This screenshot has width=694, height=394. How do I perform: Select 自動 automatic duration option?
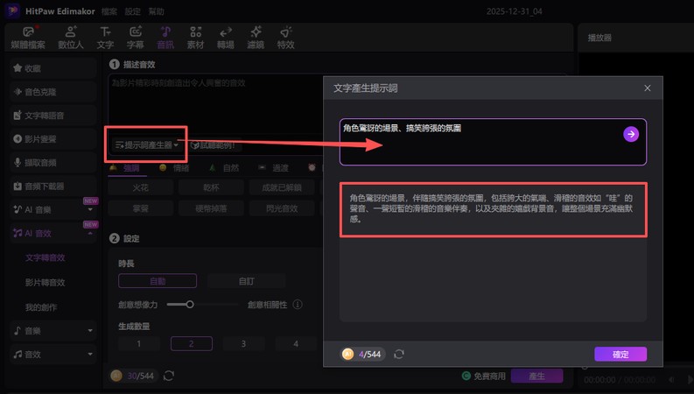pos(158,281)
